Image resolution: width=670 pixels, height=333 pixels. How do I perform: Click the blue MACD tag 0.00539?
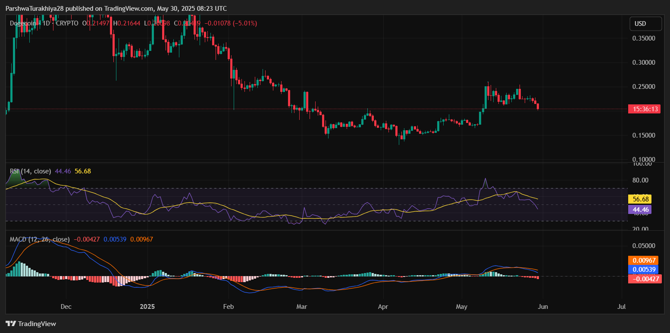(645, 270)
